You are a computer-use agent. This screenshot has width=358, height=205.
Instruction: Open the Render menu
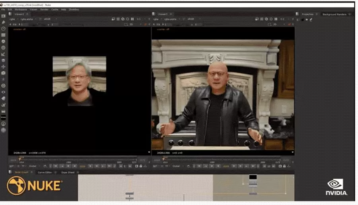(44, 10)
